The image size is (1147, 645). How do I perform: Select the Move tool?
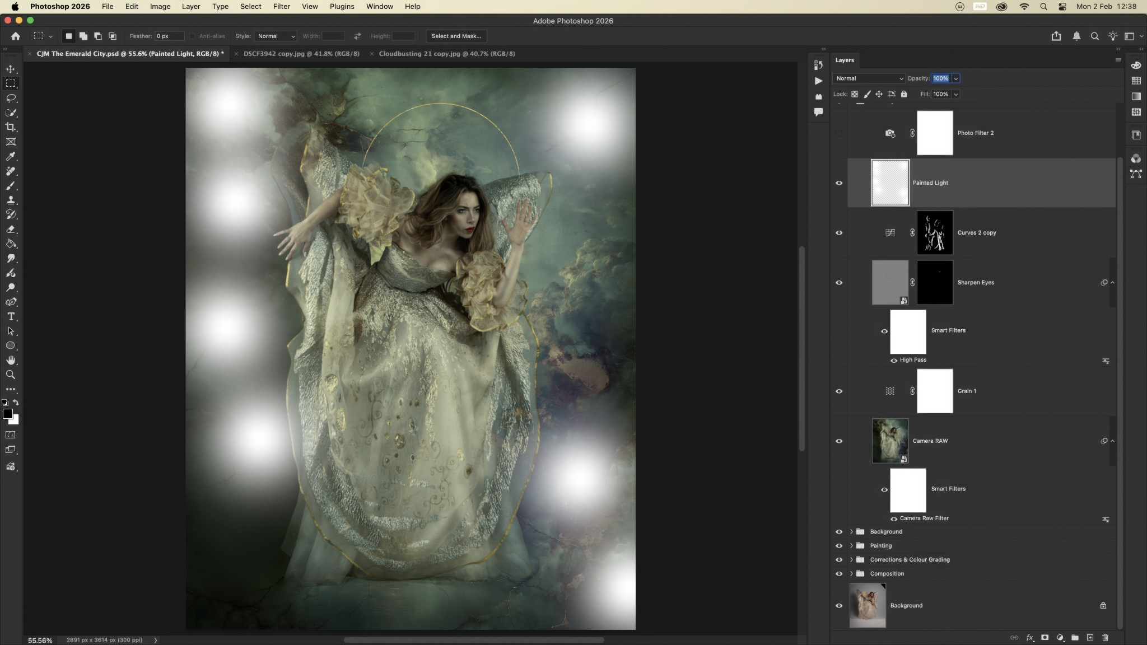click(x=11, y=69)
